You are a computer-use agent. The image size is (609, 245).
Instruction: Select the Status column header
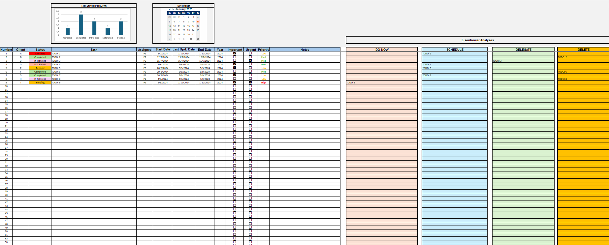40,50
